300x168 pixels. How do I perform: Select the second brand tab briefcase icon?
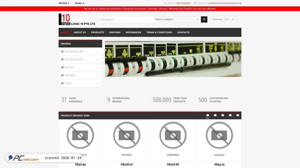pyautogui.click(x=215, y=115)
